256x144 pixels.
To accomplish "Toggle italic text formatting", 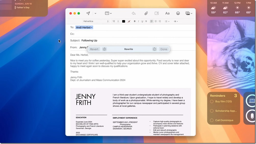I will (138, 21).
